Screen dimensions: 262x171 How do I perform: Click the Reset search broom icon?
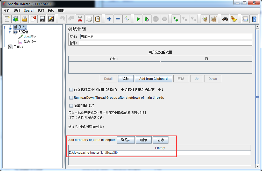(234, 19)
